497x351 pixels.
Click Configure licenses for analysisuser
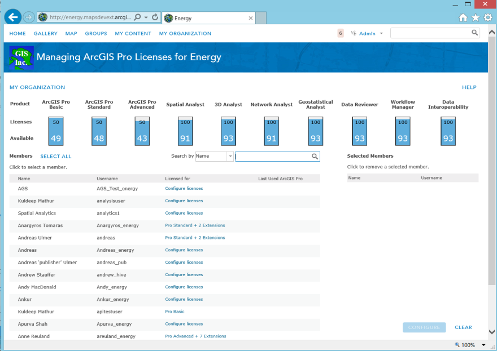(x=184, y=201)
